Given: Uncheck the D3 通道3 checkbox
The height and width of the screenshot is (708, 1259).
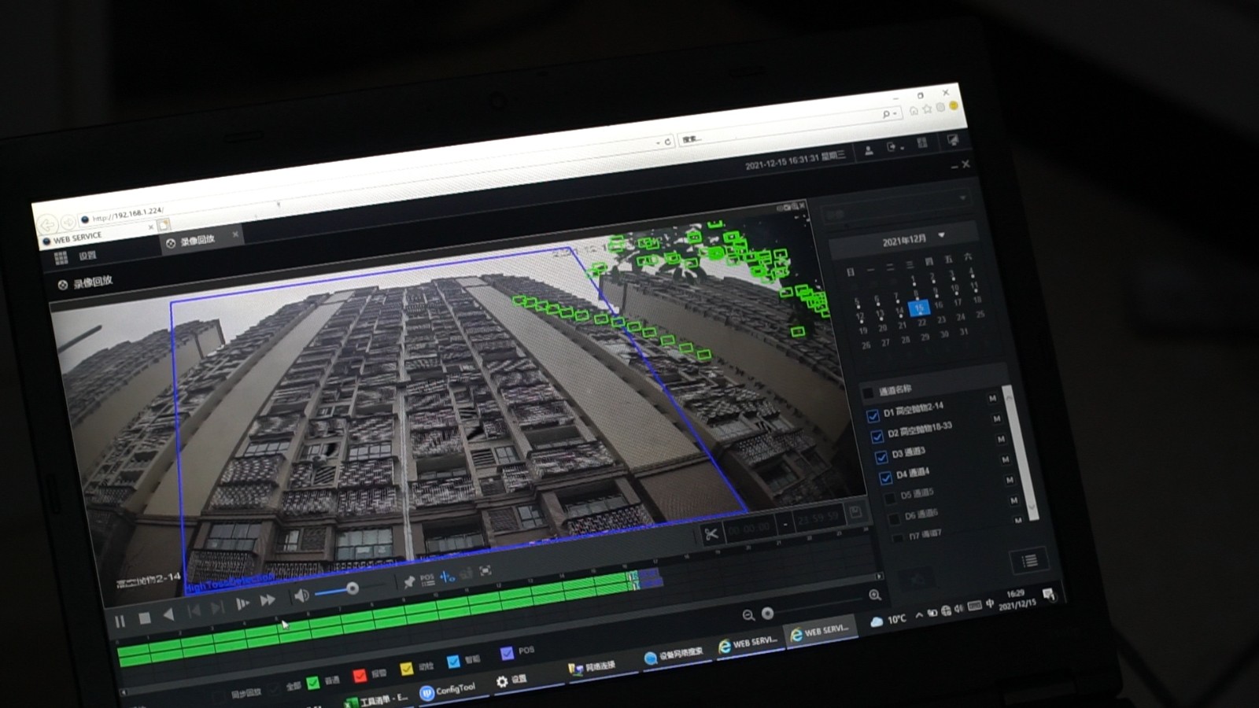Looking at the screenshot, I should pos(881,457).
